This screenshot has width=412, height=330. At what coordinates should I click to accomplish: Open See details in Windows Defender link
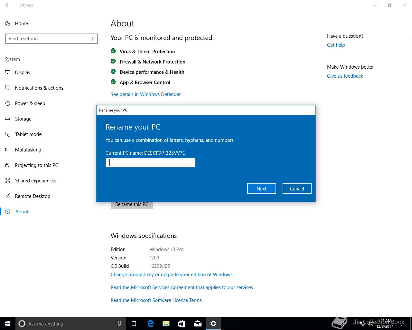[x=145, y=94]
